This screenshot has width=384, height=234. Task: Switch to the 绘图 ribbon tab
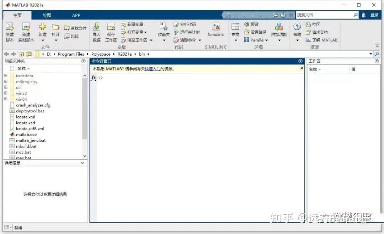pos(47,15)
